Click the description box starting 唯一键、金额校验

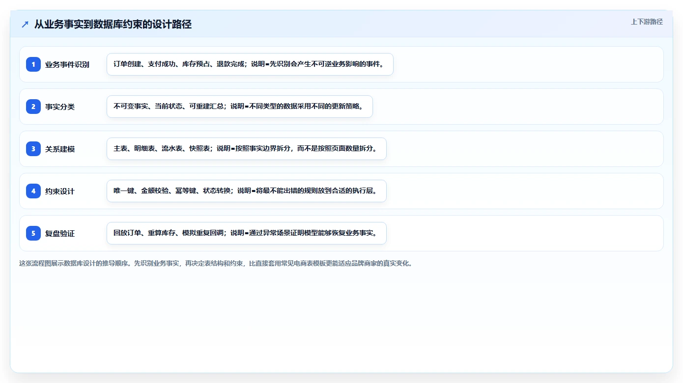tap(247, 191)
